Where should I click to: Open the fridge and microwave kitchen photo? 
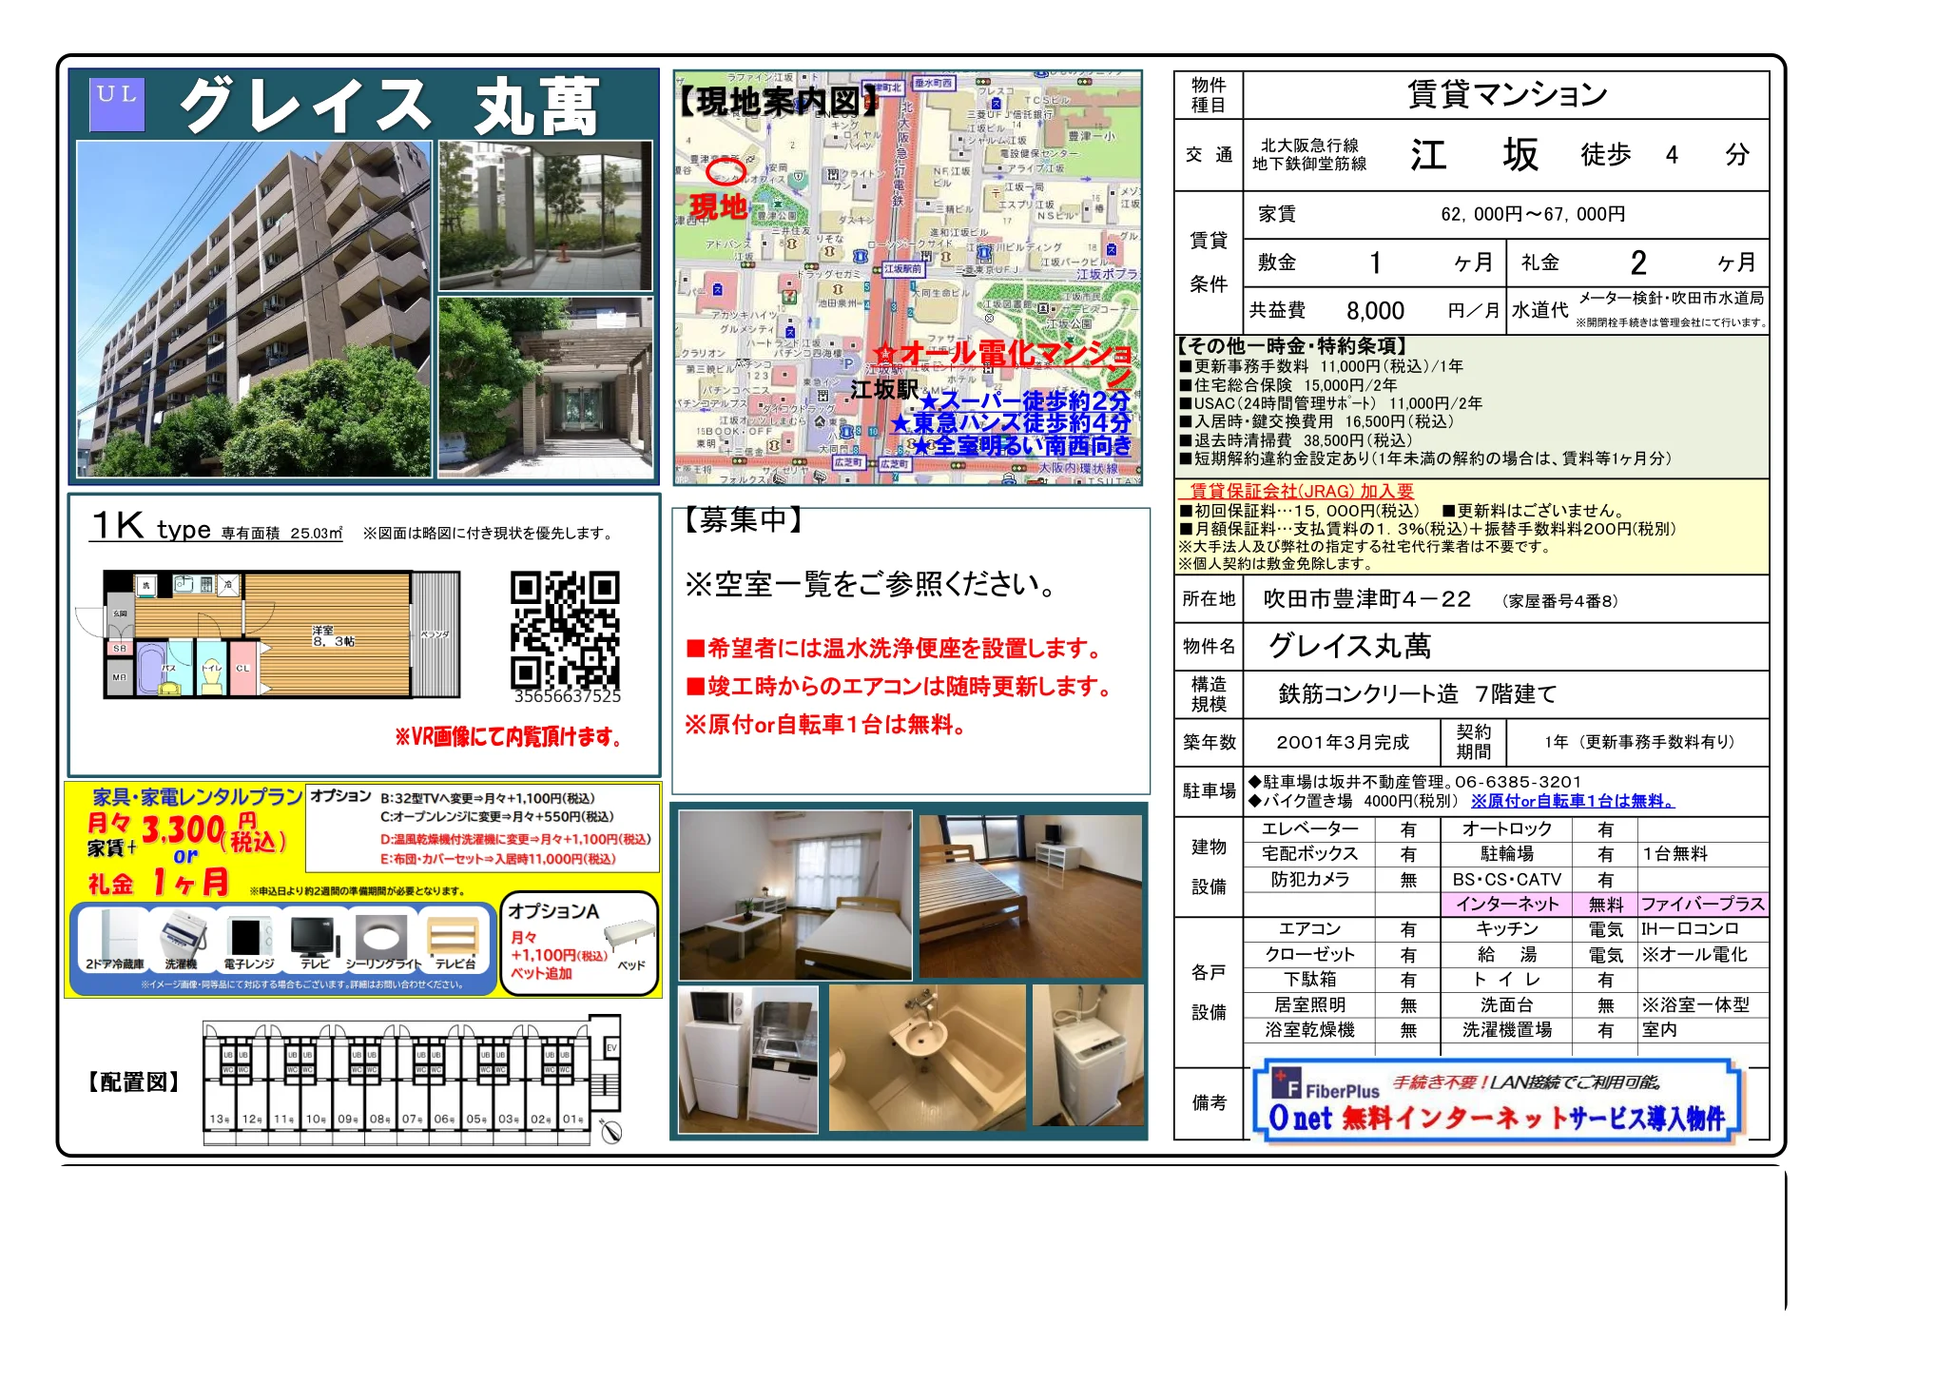747,1059
